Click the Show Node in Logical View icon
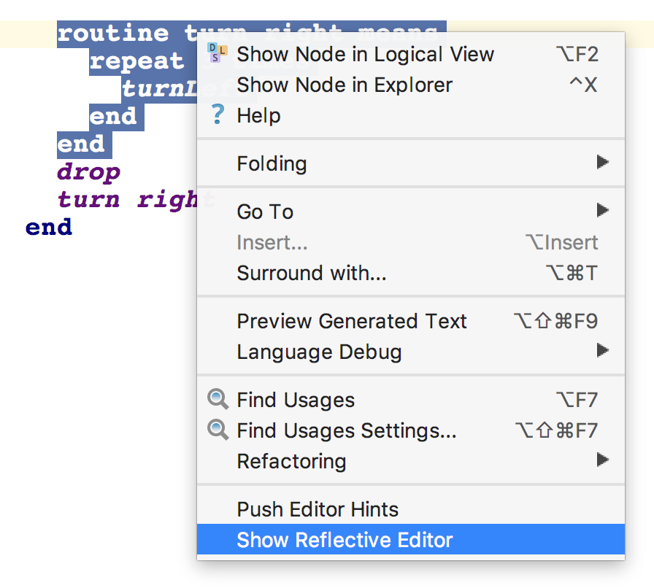654x588 pixels. coord(218,53)
